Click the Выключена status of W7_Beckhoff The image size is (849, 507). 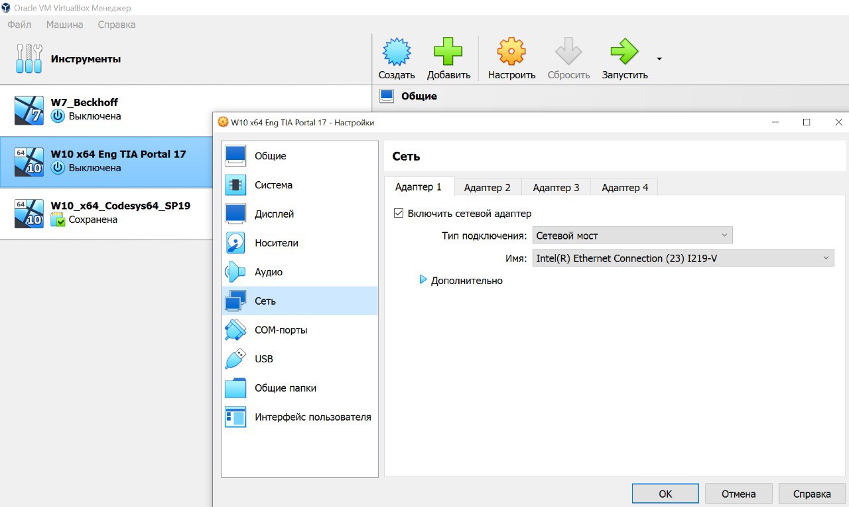(95, 116)
